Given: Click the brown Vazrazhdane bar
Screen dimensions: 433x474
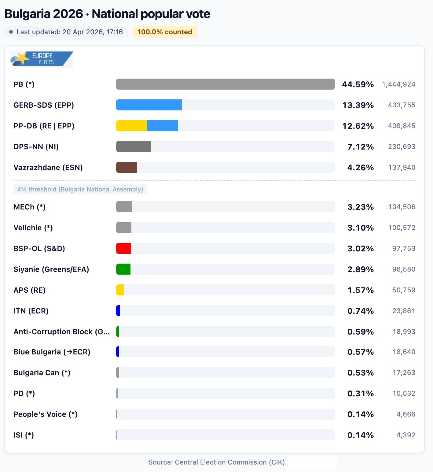Looking at the screenshot, I should [x=127, y=167].
